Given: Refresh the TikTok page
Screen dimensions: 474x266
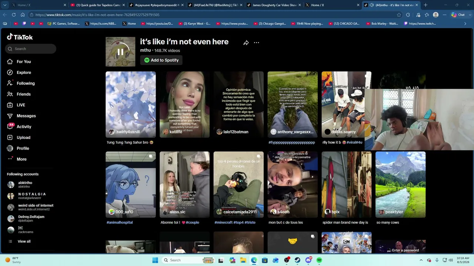Looking at the screenshot, I should click(14, 15).
